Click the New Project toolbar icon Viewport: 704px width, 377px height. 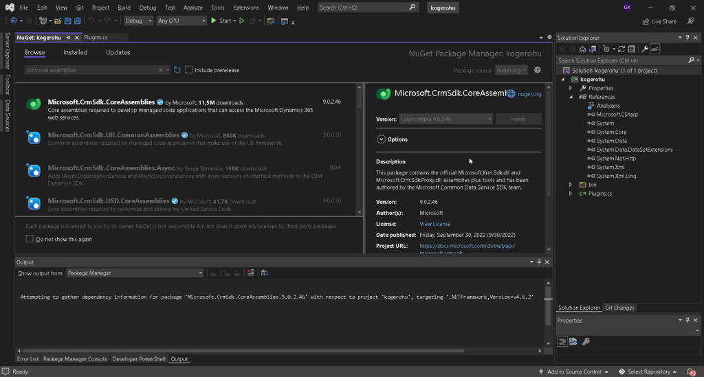click(x=43, y=21)
